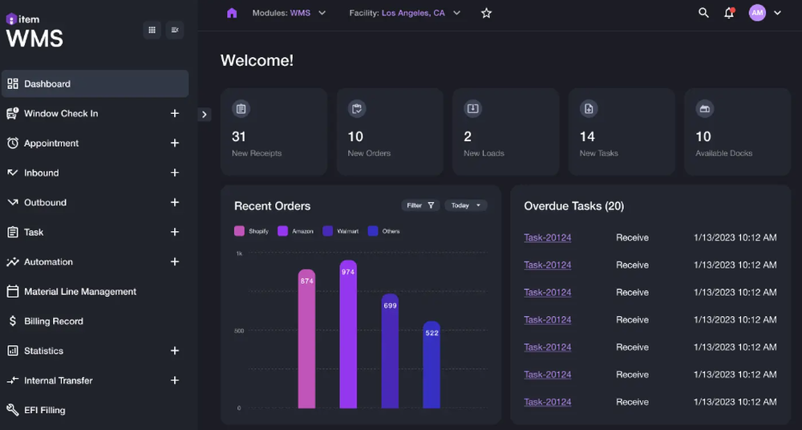The width and height of the screenshot is (802, 430).
Task: Toggle the Shopify legend series
Action: [252, 231]
